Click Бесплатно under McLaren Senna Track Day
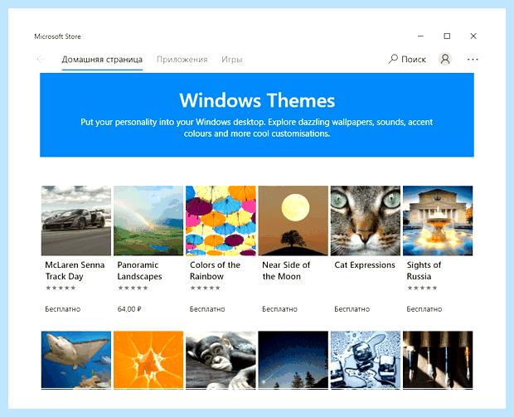 click(x=63, y=309)
